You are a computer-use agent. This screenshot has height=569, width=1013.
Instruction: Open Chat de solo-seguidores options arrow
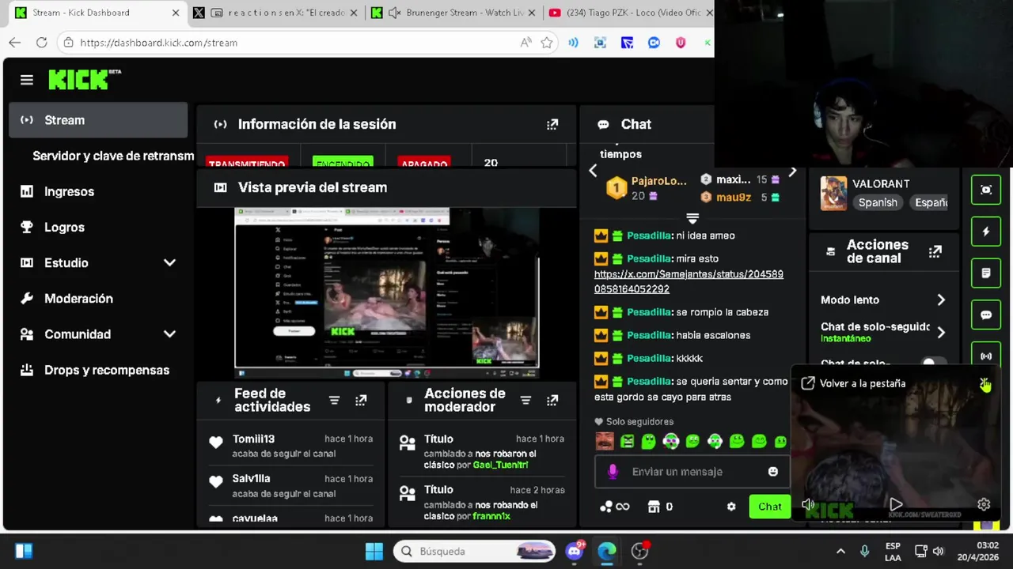(x=941, y=333)
